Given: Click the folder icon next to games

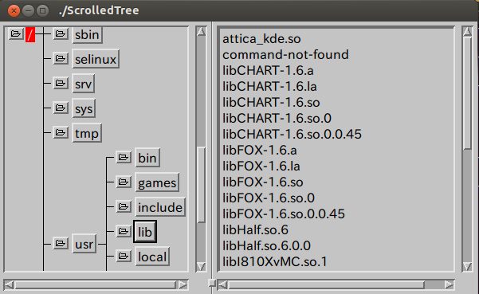Looking at the screenshot, I should point(124,182).
